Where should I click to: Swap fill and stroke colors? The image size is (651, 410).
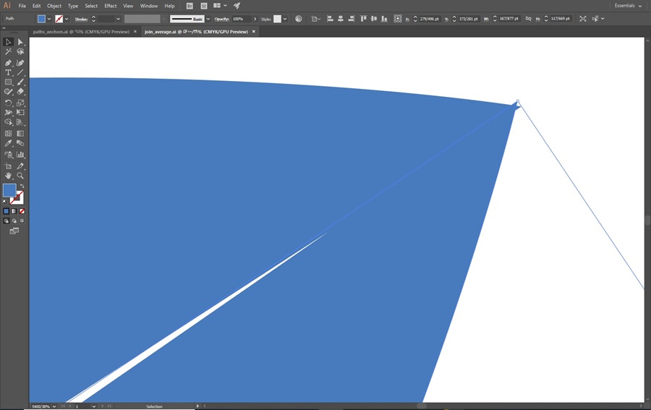click(22, 186)
